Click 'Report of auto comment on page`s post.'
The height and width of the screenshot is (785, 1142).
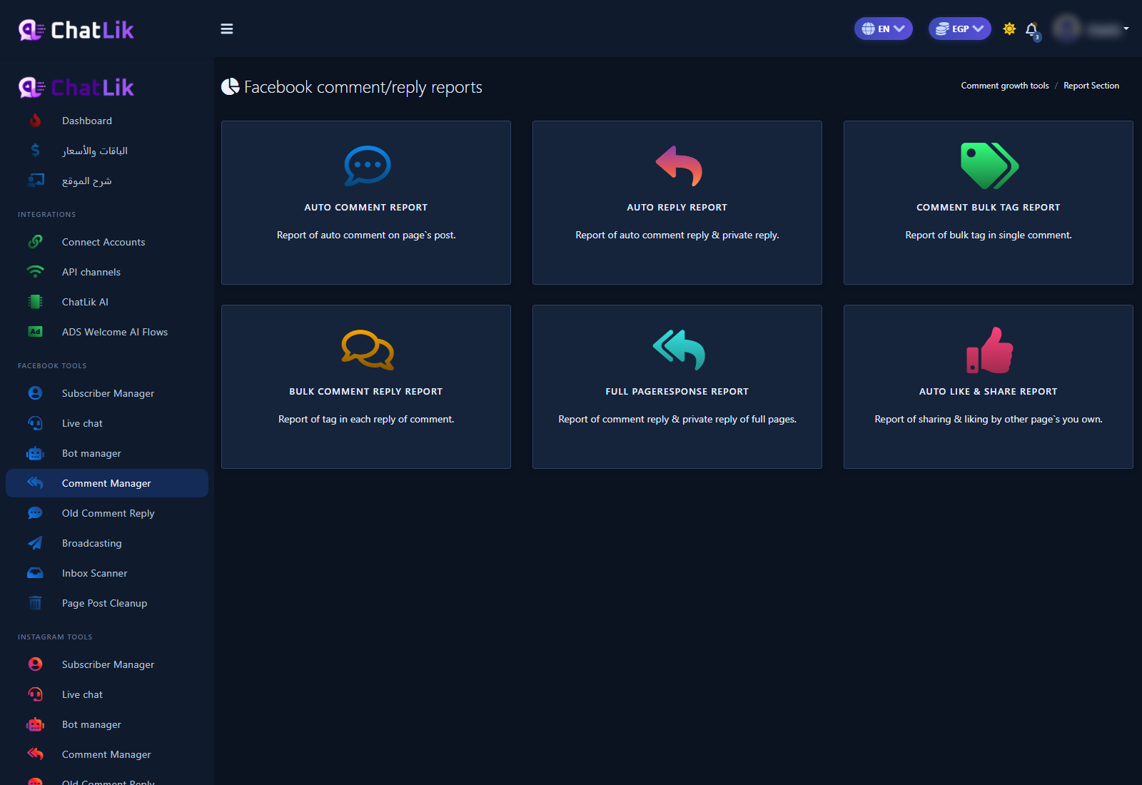pyautogui.click(x=366, y=235)
